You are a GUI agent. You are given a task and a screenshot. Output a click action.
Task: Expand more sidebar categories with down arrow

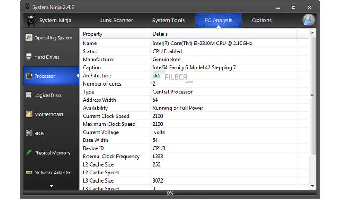click(51, 186)
